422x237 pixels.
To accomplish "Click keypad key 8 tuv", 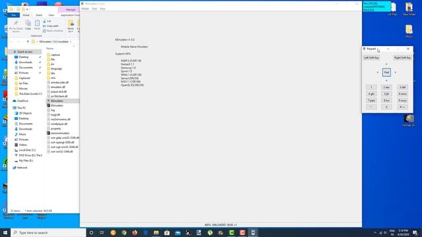I will click(x=386, y=101).
